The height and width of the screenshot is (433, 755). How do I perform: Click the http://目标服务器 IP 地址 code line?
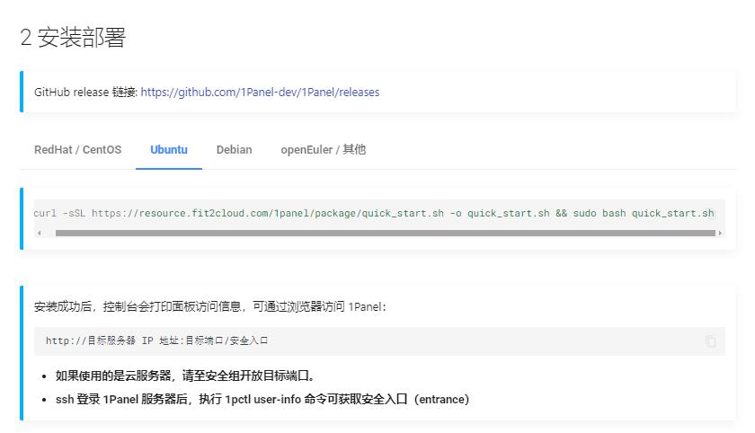pyautogui.click(x=157, y=340)
